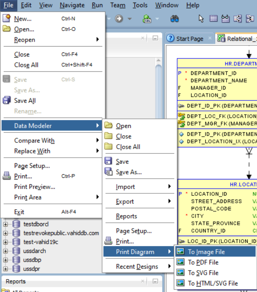Click Save All in File menu

pyautogui.click(x=25, y=100)
